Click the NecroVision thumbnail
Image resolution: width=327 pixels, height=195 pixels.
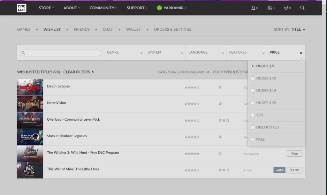(x=30, y=104)
